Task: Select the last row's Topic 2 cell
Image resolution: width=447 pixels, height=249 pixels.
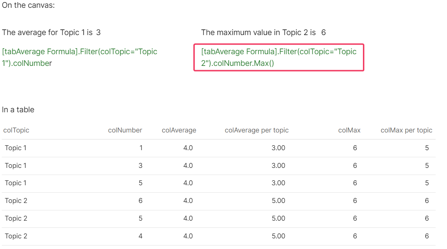Action: (16, 236)
